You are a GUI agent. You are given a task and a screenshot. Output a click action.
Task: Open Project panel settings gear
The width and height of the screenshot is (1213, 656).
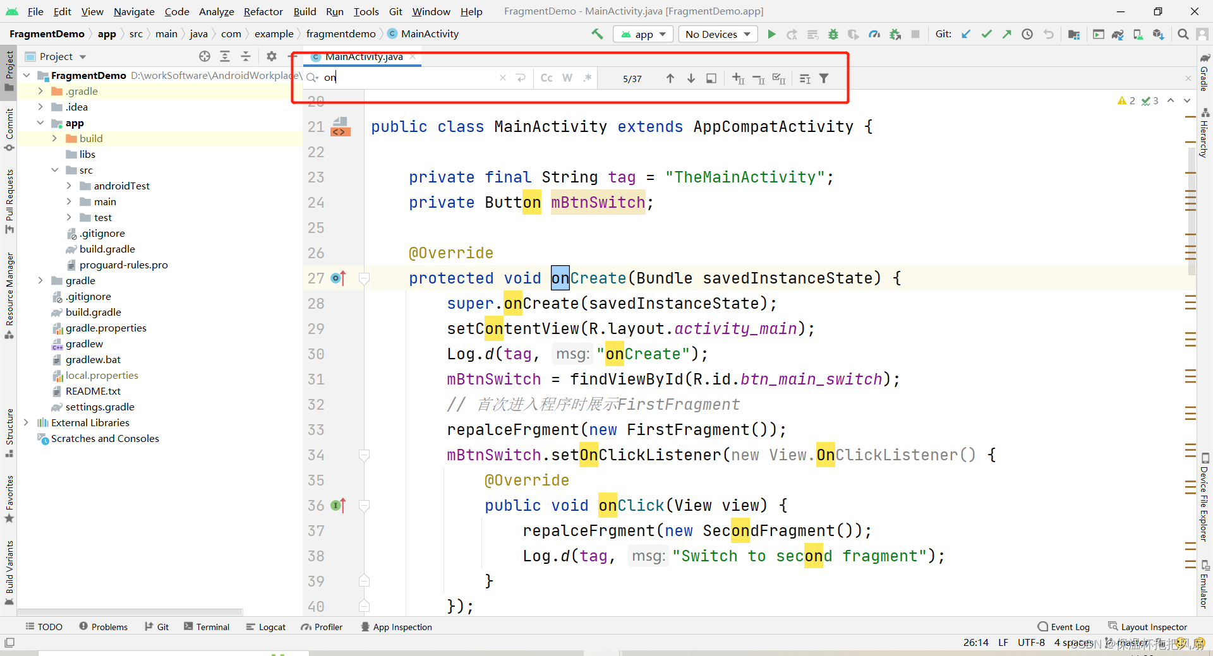(x=272, y=56)
